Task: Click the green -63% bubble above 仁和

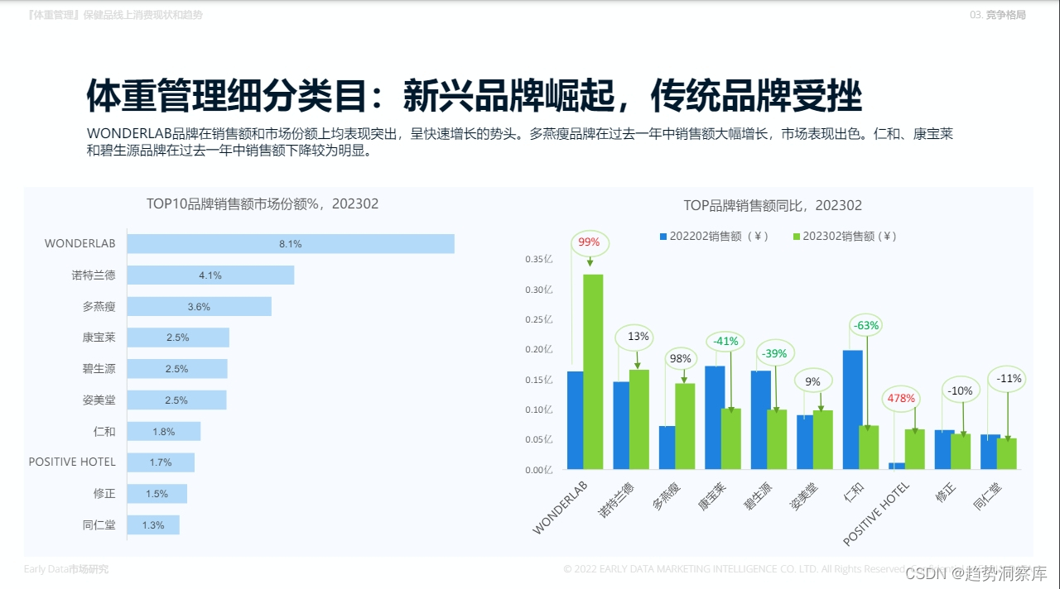Action: [x=866, y=326]
